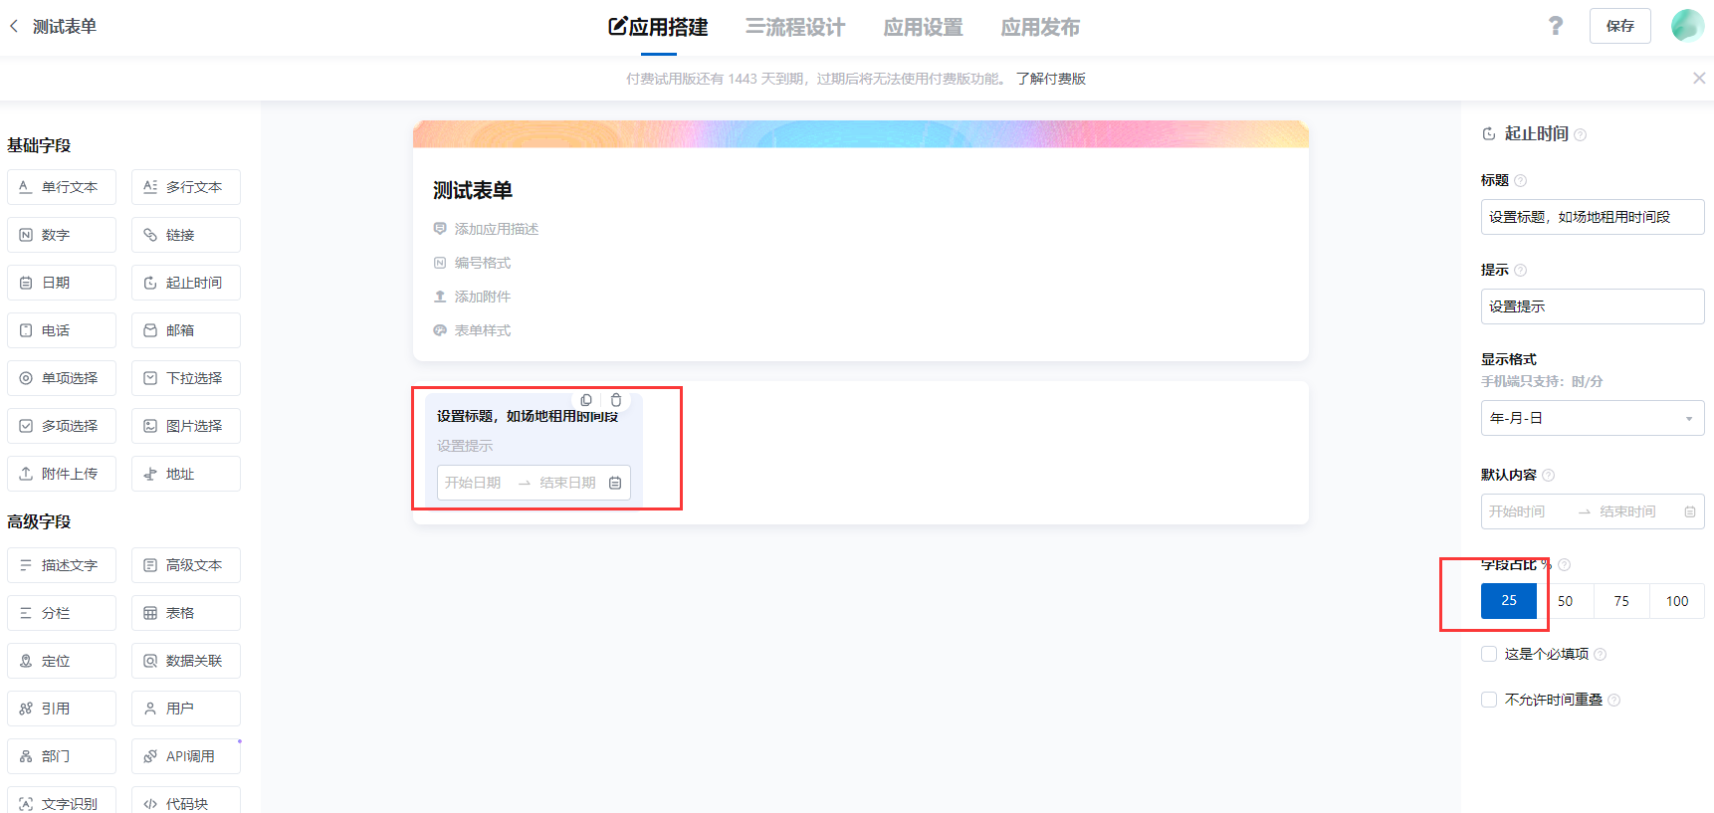Click the 保存 button

(x=1620, y=26)
